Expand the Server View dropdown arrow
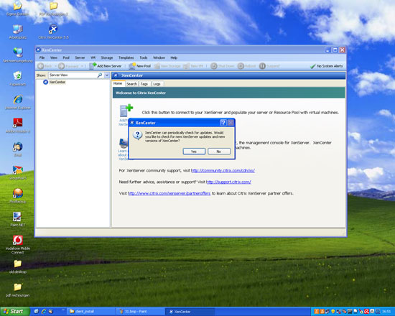 (x=107, y=75)
